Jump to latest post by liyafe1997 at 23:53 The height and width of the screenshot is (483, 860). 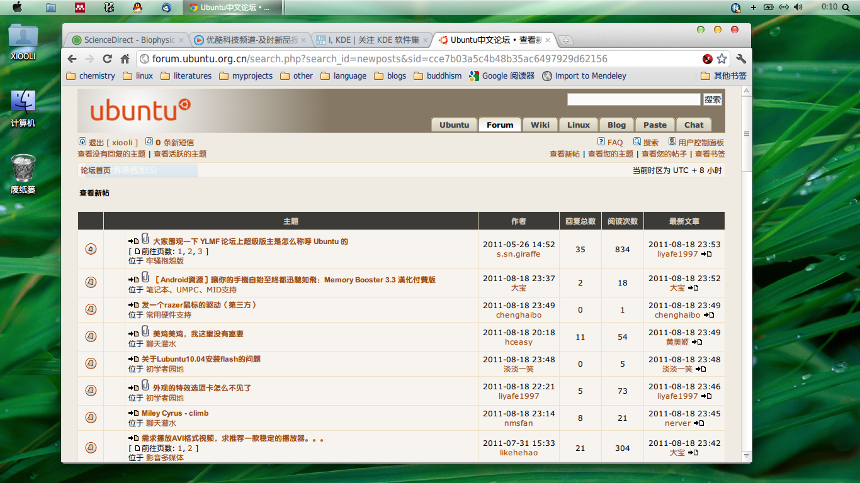(x=706, y=254)
